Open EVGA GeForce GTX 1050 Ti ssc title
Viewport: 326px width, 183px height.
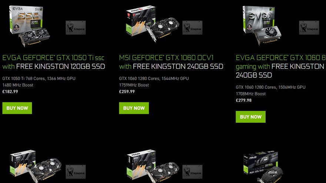[x=53, y=62]
